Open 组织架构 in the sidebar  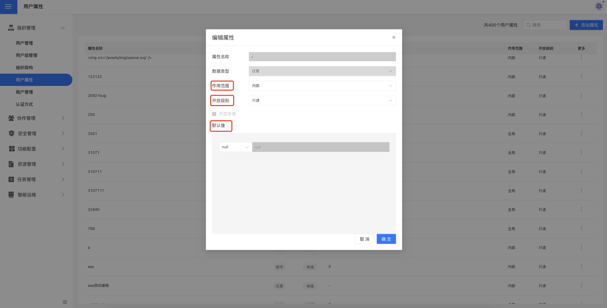[x=24, y=67]
